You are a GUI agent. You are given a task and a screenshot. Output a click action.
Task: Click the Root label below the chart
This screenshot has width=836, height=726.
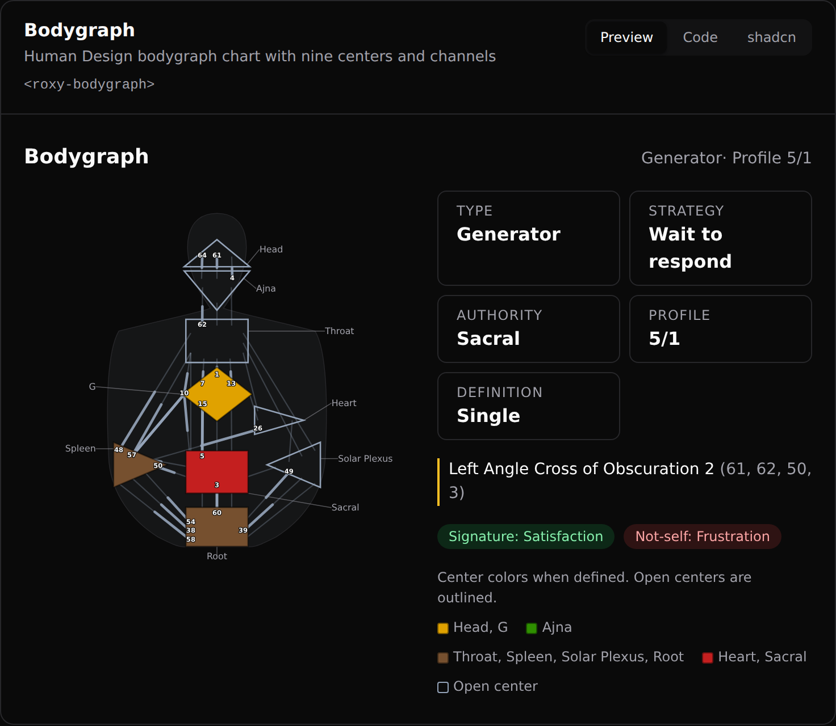[217, 556]
